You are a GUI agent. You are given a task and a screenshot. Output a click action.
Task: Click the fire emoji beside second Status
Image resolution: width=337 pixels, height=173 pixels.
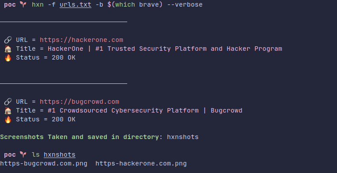8,120
